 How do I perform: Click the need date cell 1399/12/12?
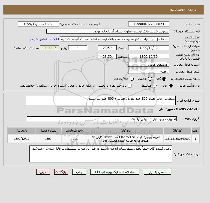point(22,139)
